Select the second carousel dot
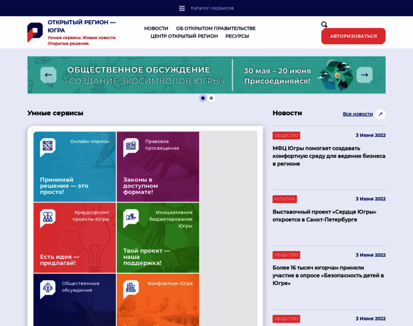This screenshot has width=413, height=326. point(211,98)
